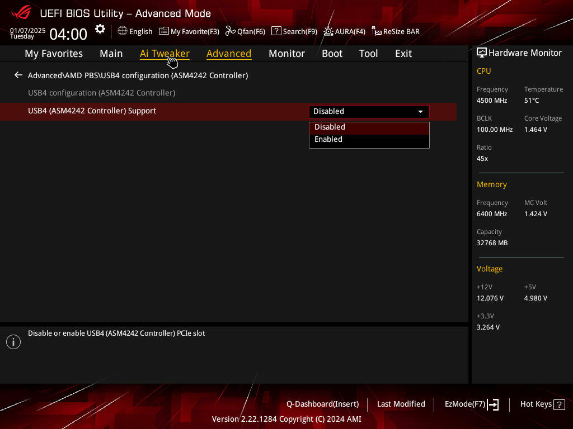Viewport: 573px width, 429px height.
Task: Click the Hardware Monitor display icon
Action: pos(482,53)
